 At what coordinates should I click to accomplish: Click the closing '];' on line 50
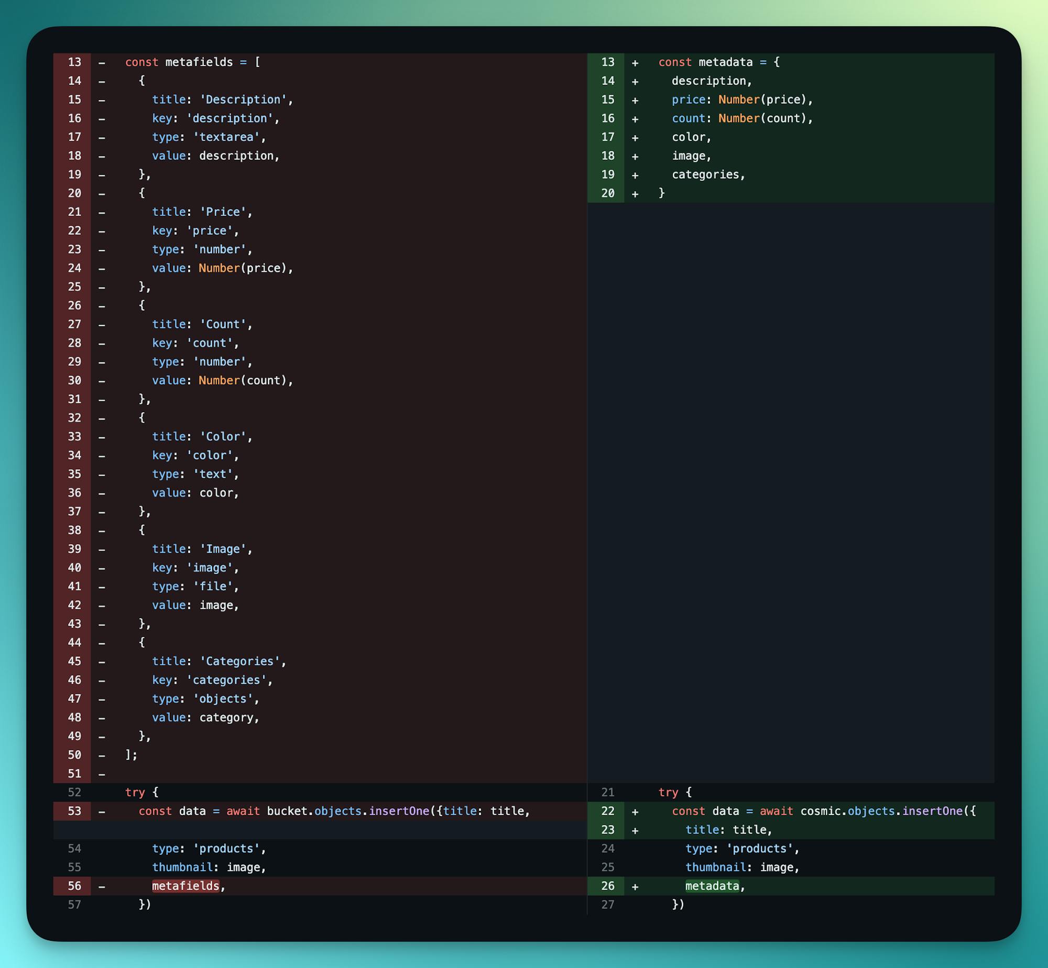tap(132, 755)
